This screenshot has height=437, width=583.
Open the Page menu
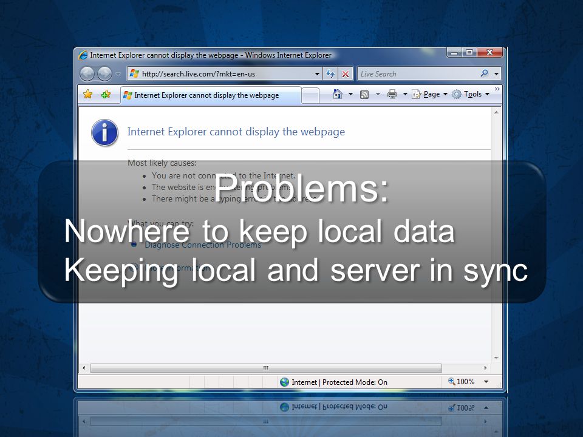429,95
